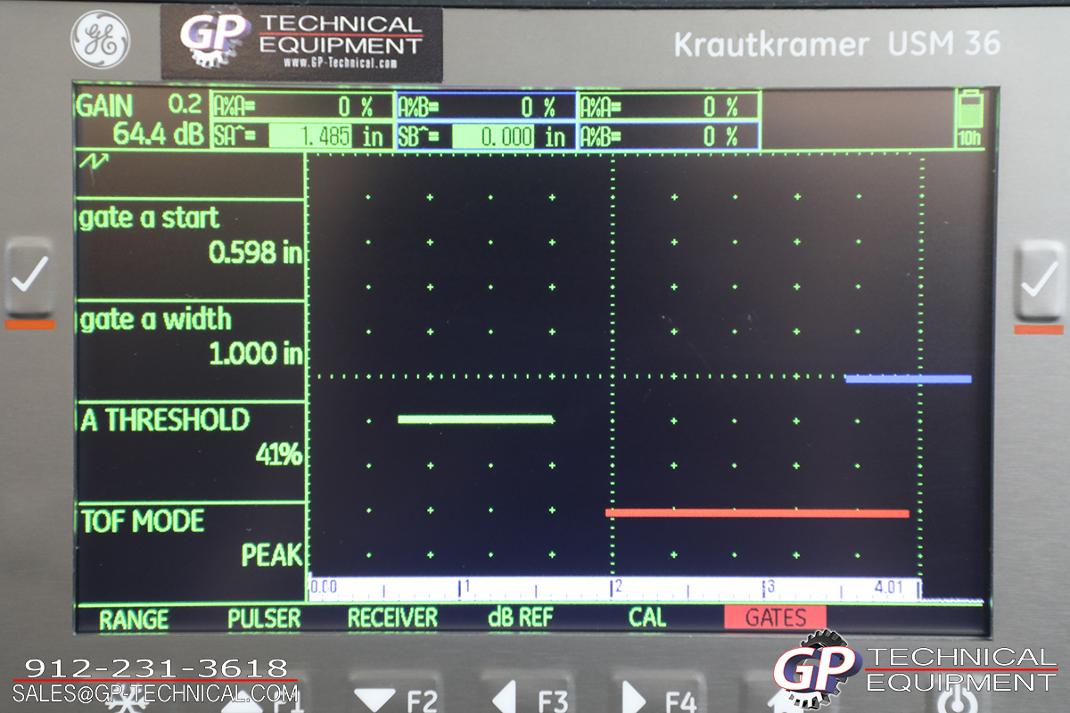The width and height of the screenshot is (1070, 713).
Task: Select the green gate A bar
Action: pyautogui.click(x=475, y=419)
